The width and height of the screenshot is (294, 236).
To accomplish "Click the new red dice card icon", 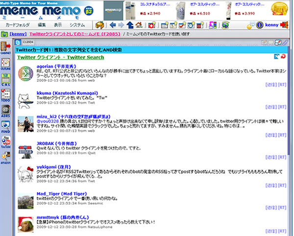I will (200, 25).
